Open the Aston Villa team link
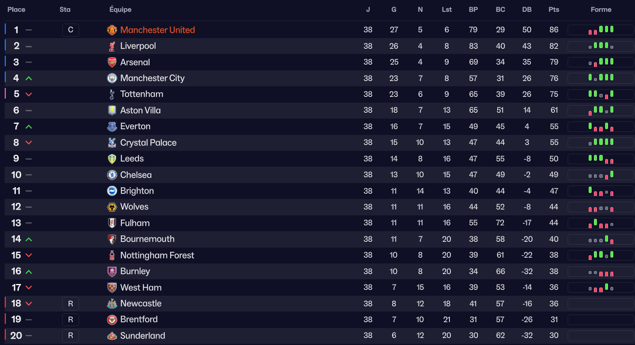 pos(140,110)
